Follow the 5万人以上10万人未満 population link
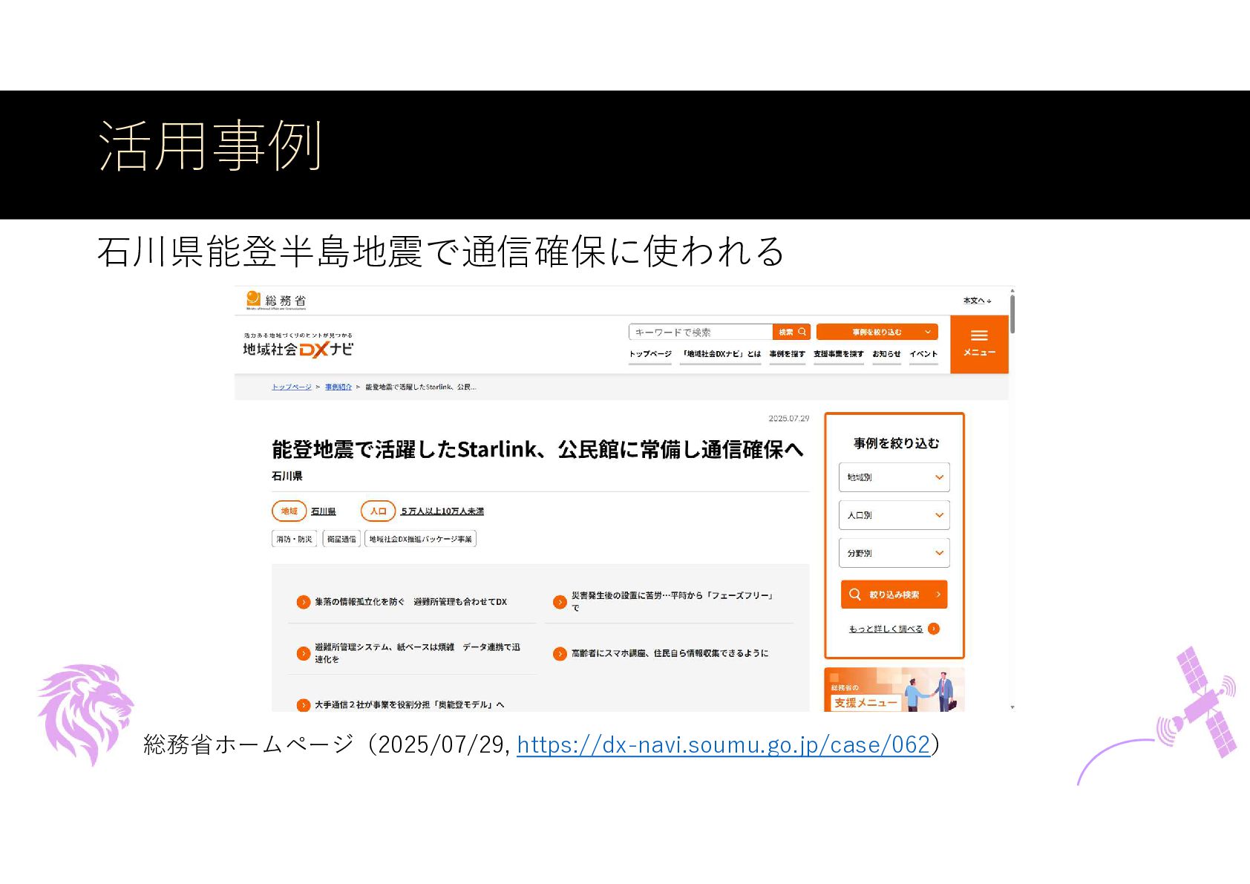Image resolution: width=1250 pixels, height=884 pixels. click(x=442, y=511)
